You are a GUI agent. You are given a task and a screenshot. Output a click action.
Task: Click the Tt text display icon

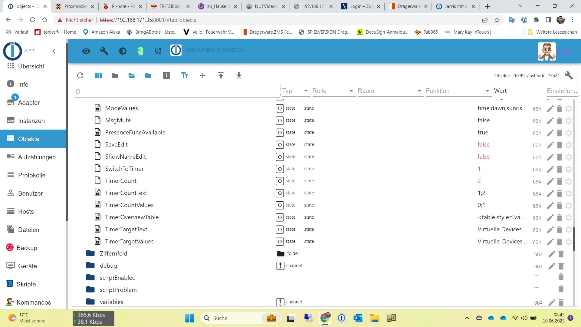pos(185,75)
